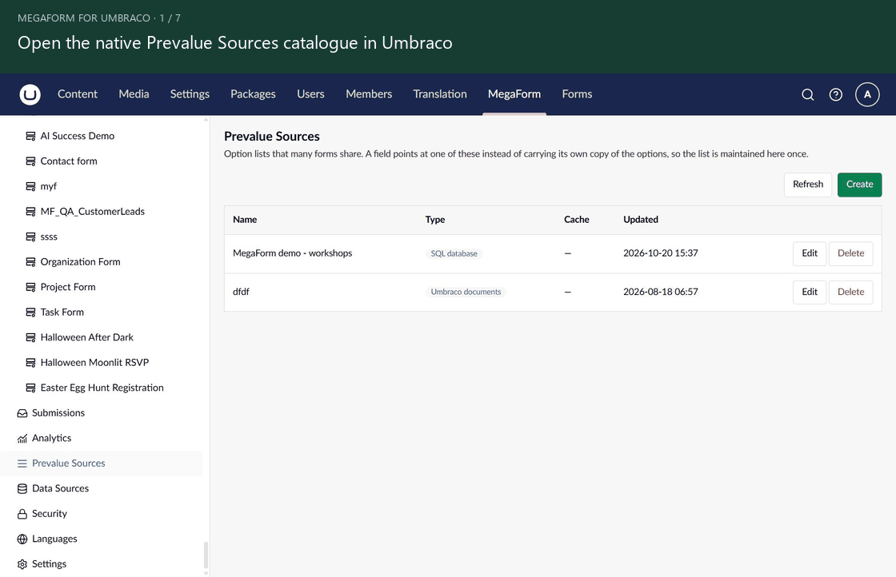Click form icon beside myf
Image resolution: width=896 pixels, height=577 pixels.
click(x=30, y=186)
